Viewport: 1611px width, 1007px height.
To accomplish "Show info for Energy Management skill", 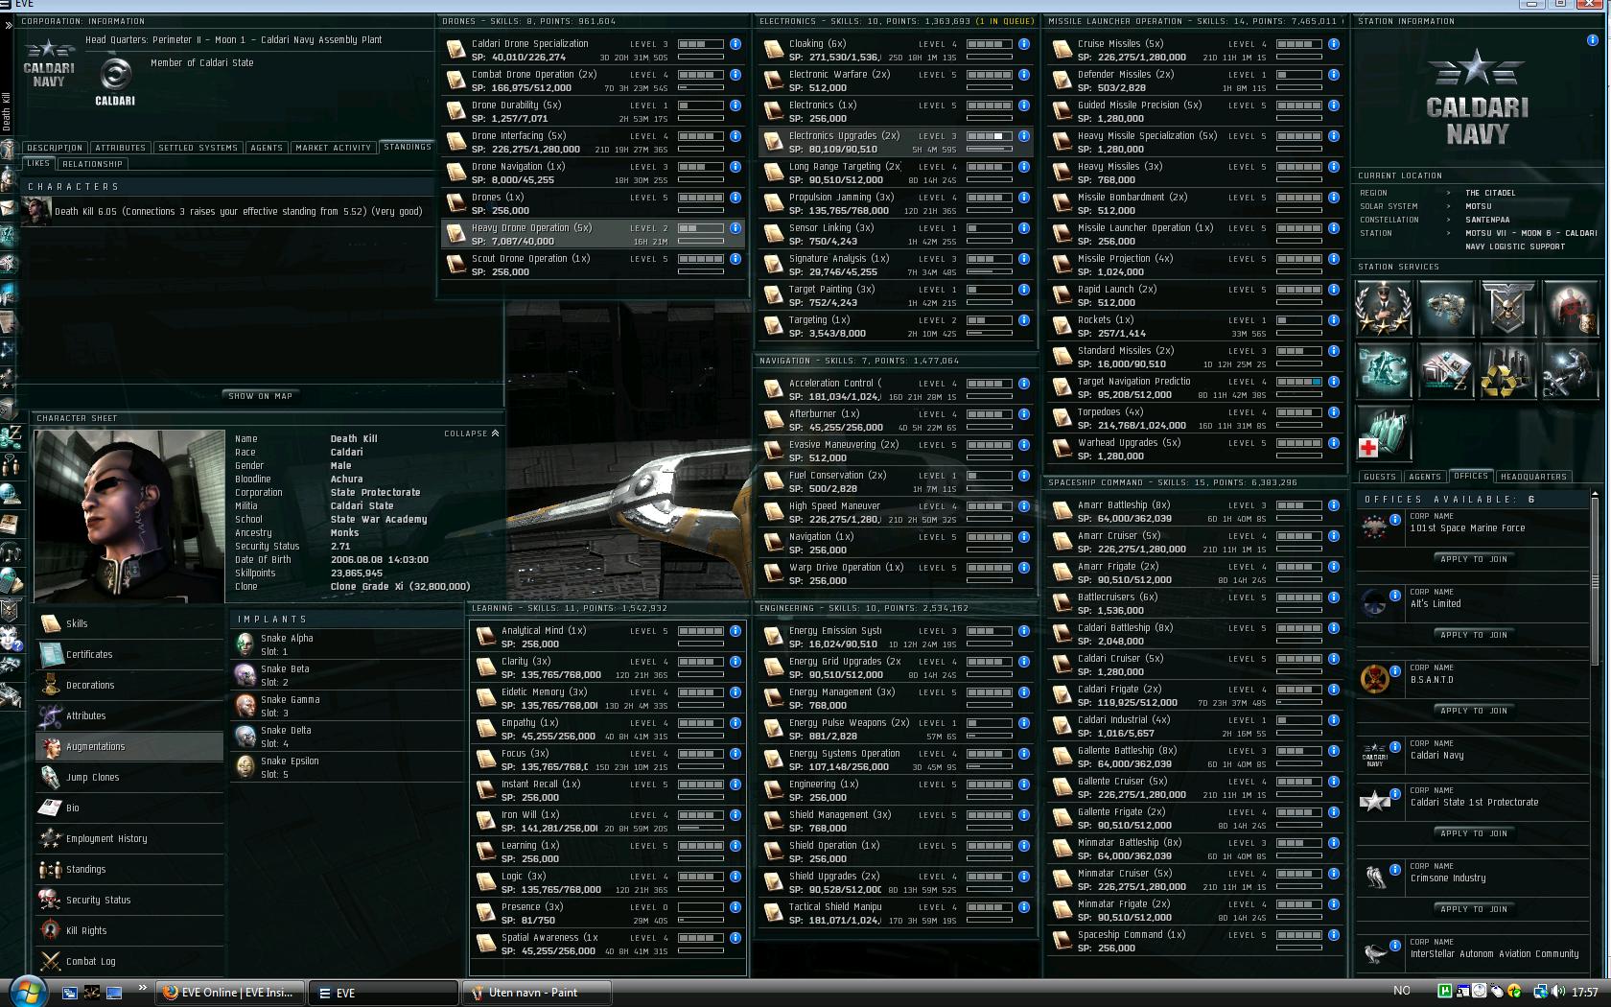I will point(1024,692).
